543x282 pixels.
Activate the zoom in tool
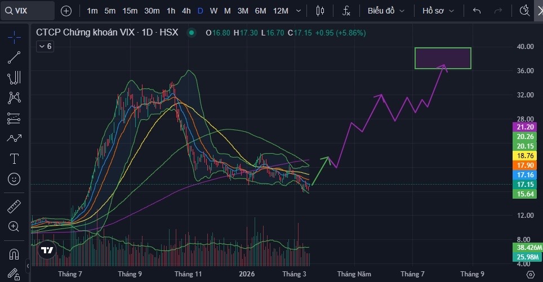click(14, 227)
